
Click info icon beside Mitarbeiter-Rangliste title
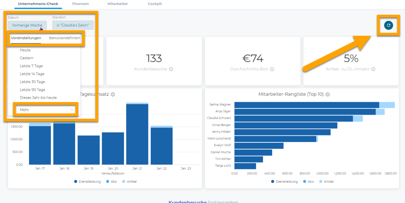pos(328,94)
